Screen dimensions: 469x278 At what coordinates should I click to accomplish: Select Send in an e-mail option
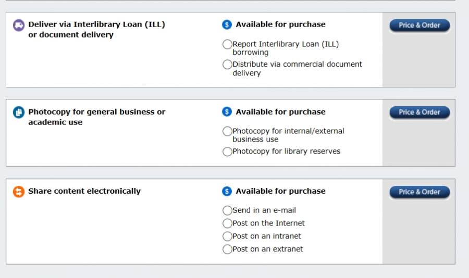(227, 210)
